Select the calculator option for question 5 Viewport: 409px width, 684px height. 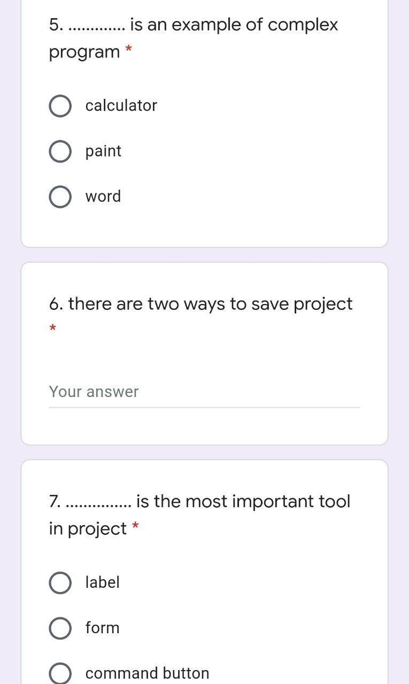point(60,105)
